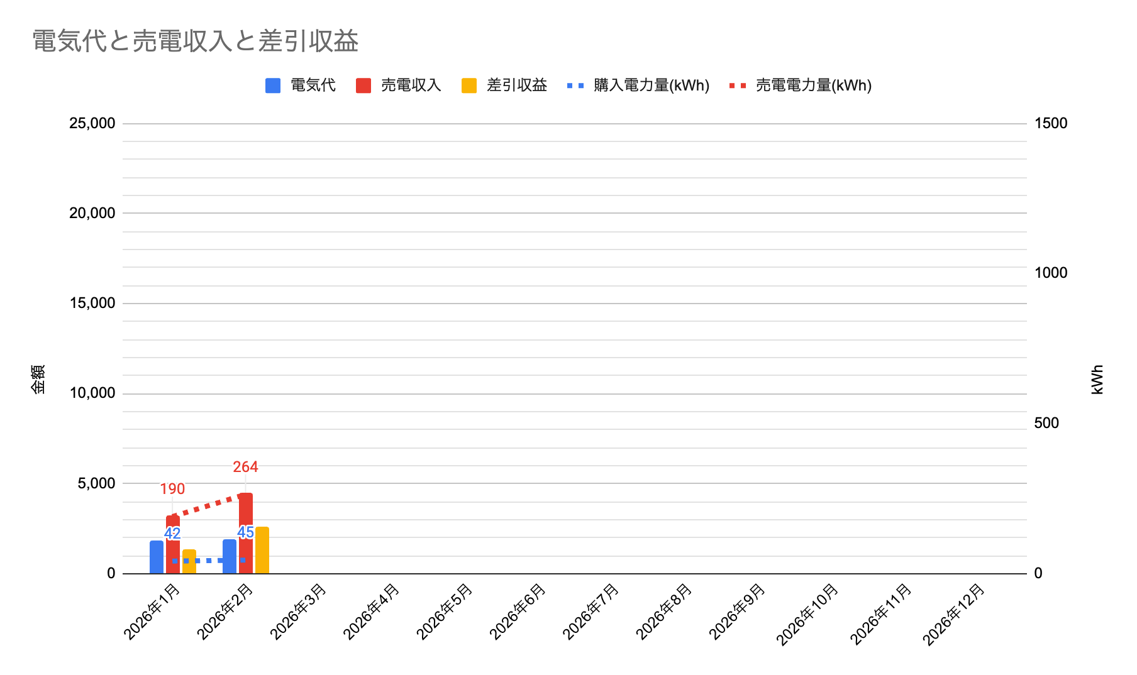Click the 25,000 left axis value
The image size is (1137, 675).
92,123
